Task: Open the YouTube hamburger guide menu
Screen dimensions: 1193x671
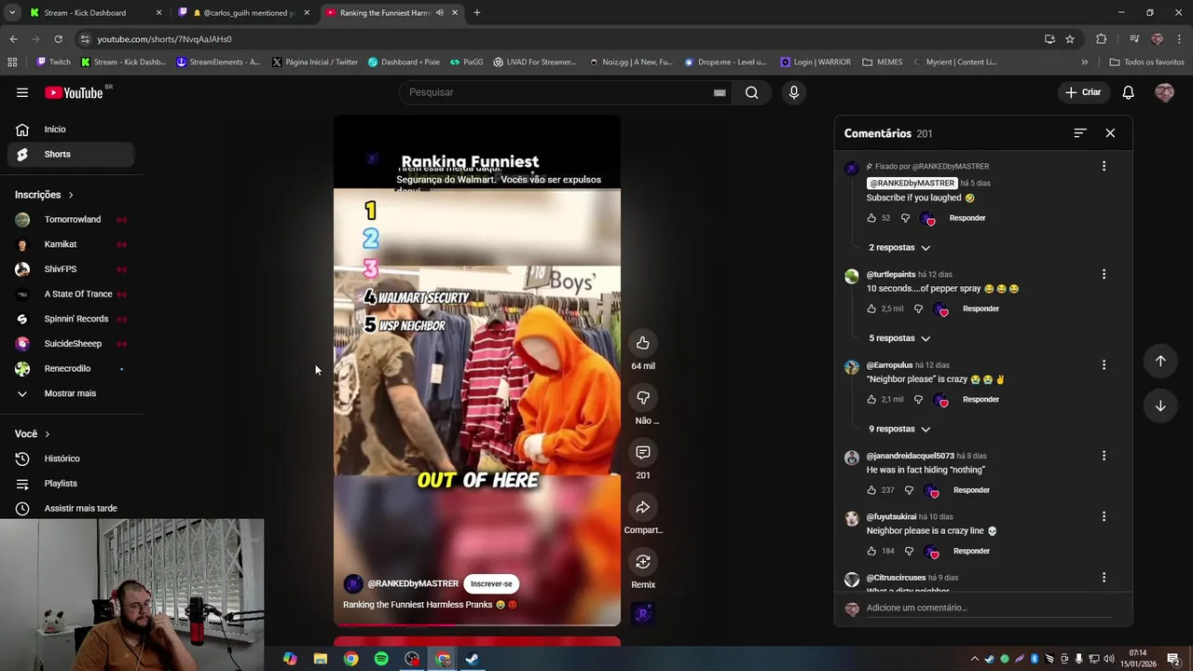Action: click(x=22, y=92)
